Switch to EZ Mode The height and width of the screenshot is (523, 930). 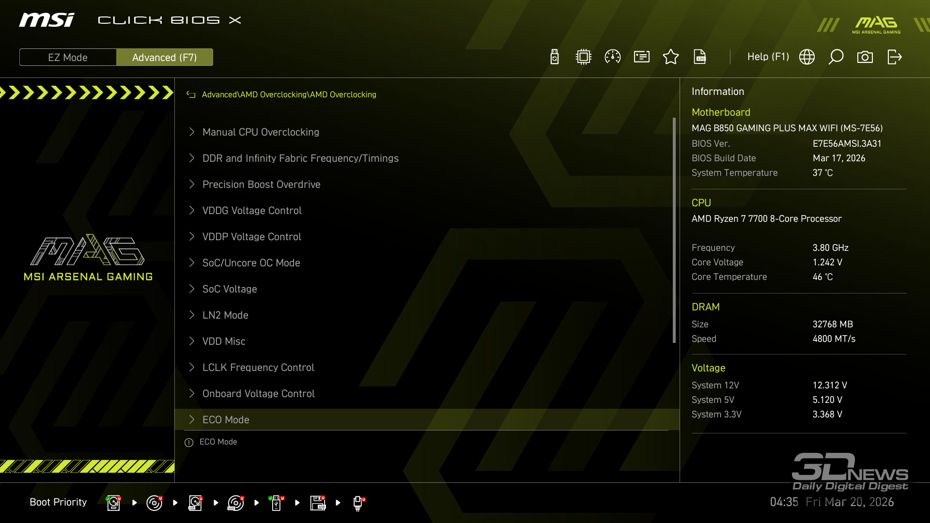point(68,57)
